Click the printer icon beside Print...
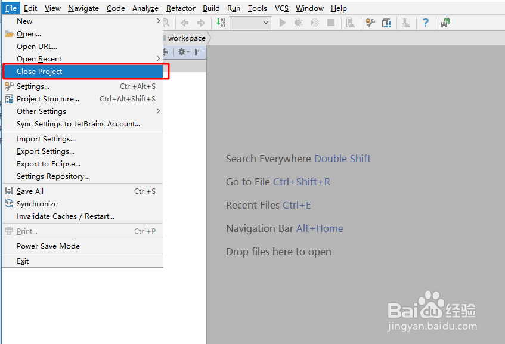505x344 pixels. tap(9, 231)
